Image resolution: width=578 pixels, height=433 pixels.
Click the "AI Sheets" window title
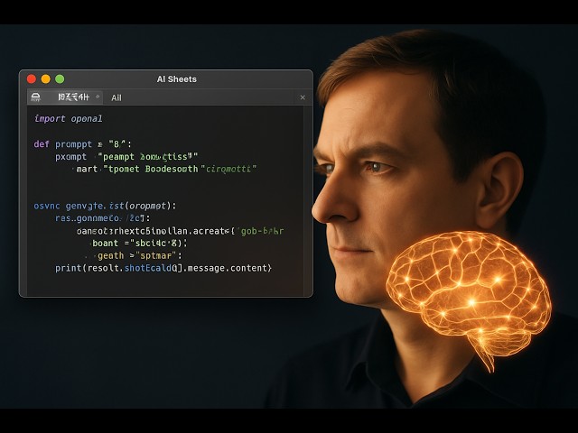[x=177, y=79]
